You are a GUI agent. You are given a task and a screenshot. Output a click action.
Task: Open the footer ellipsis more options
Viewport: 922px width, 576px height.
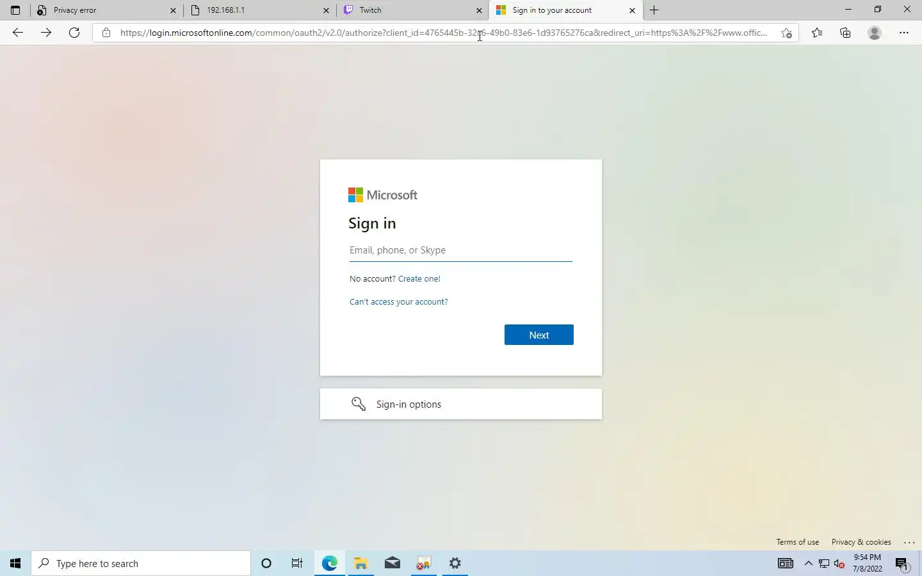point(909,542)
